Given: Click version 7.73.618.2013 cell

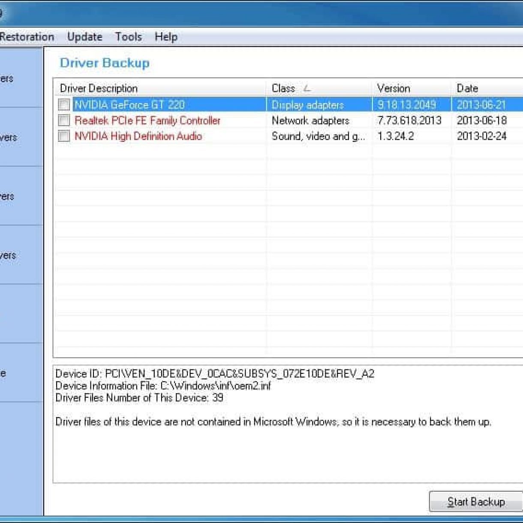Looking at the screenshot, I should [409, 120].
